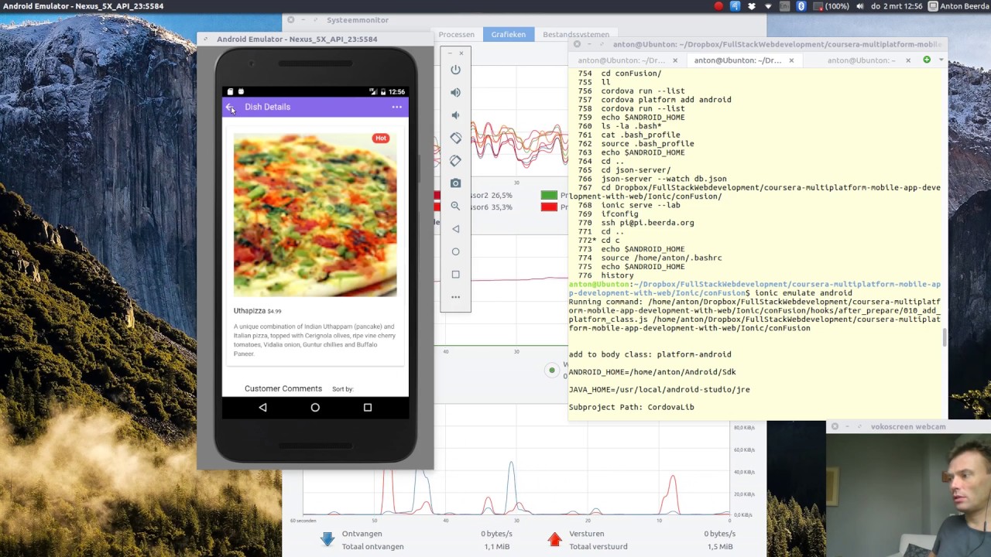Click 'Subproject Path: CordovaLib' terminal line
991x557 pixels.
click(x=631, y=407)
